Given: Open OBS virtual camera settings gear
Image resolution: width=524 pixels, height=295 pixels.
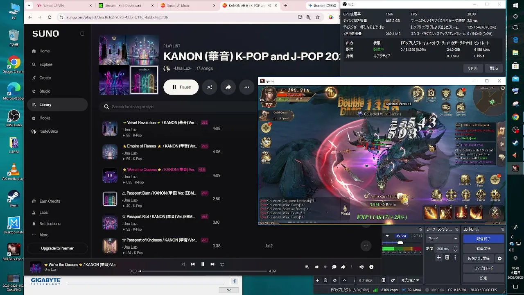Looking at the screenshot, I should [499, 259].
